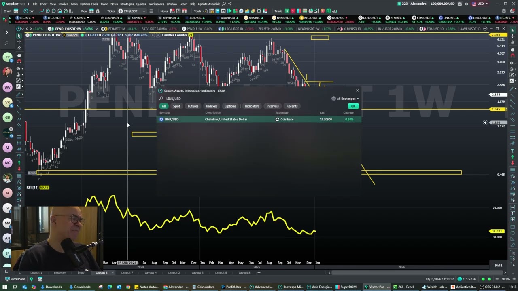This screenshot has height=291, width=518.
Task: Click the search magnifier in menu bar
Action: click(x=224, y=4)
